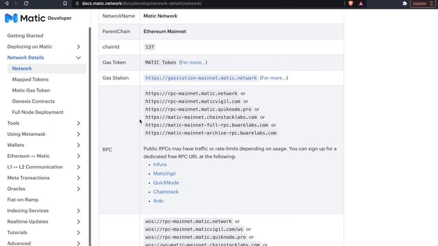This screenshot has height=246, width=438.
Task: Open the Chainstack link
Action: pos(166,191)
